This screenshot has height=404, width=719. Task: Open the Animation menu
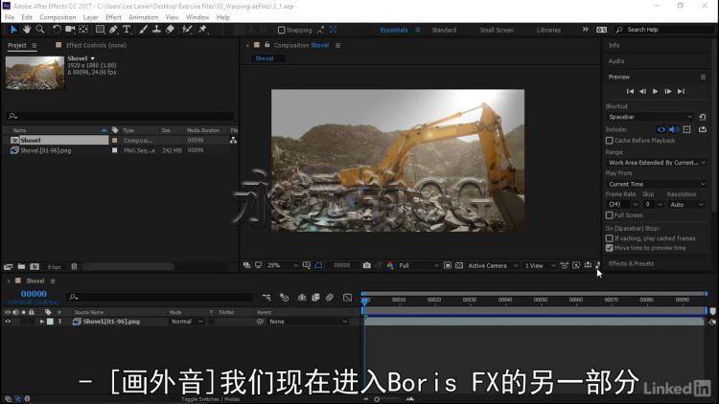(x=143, y=17)
